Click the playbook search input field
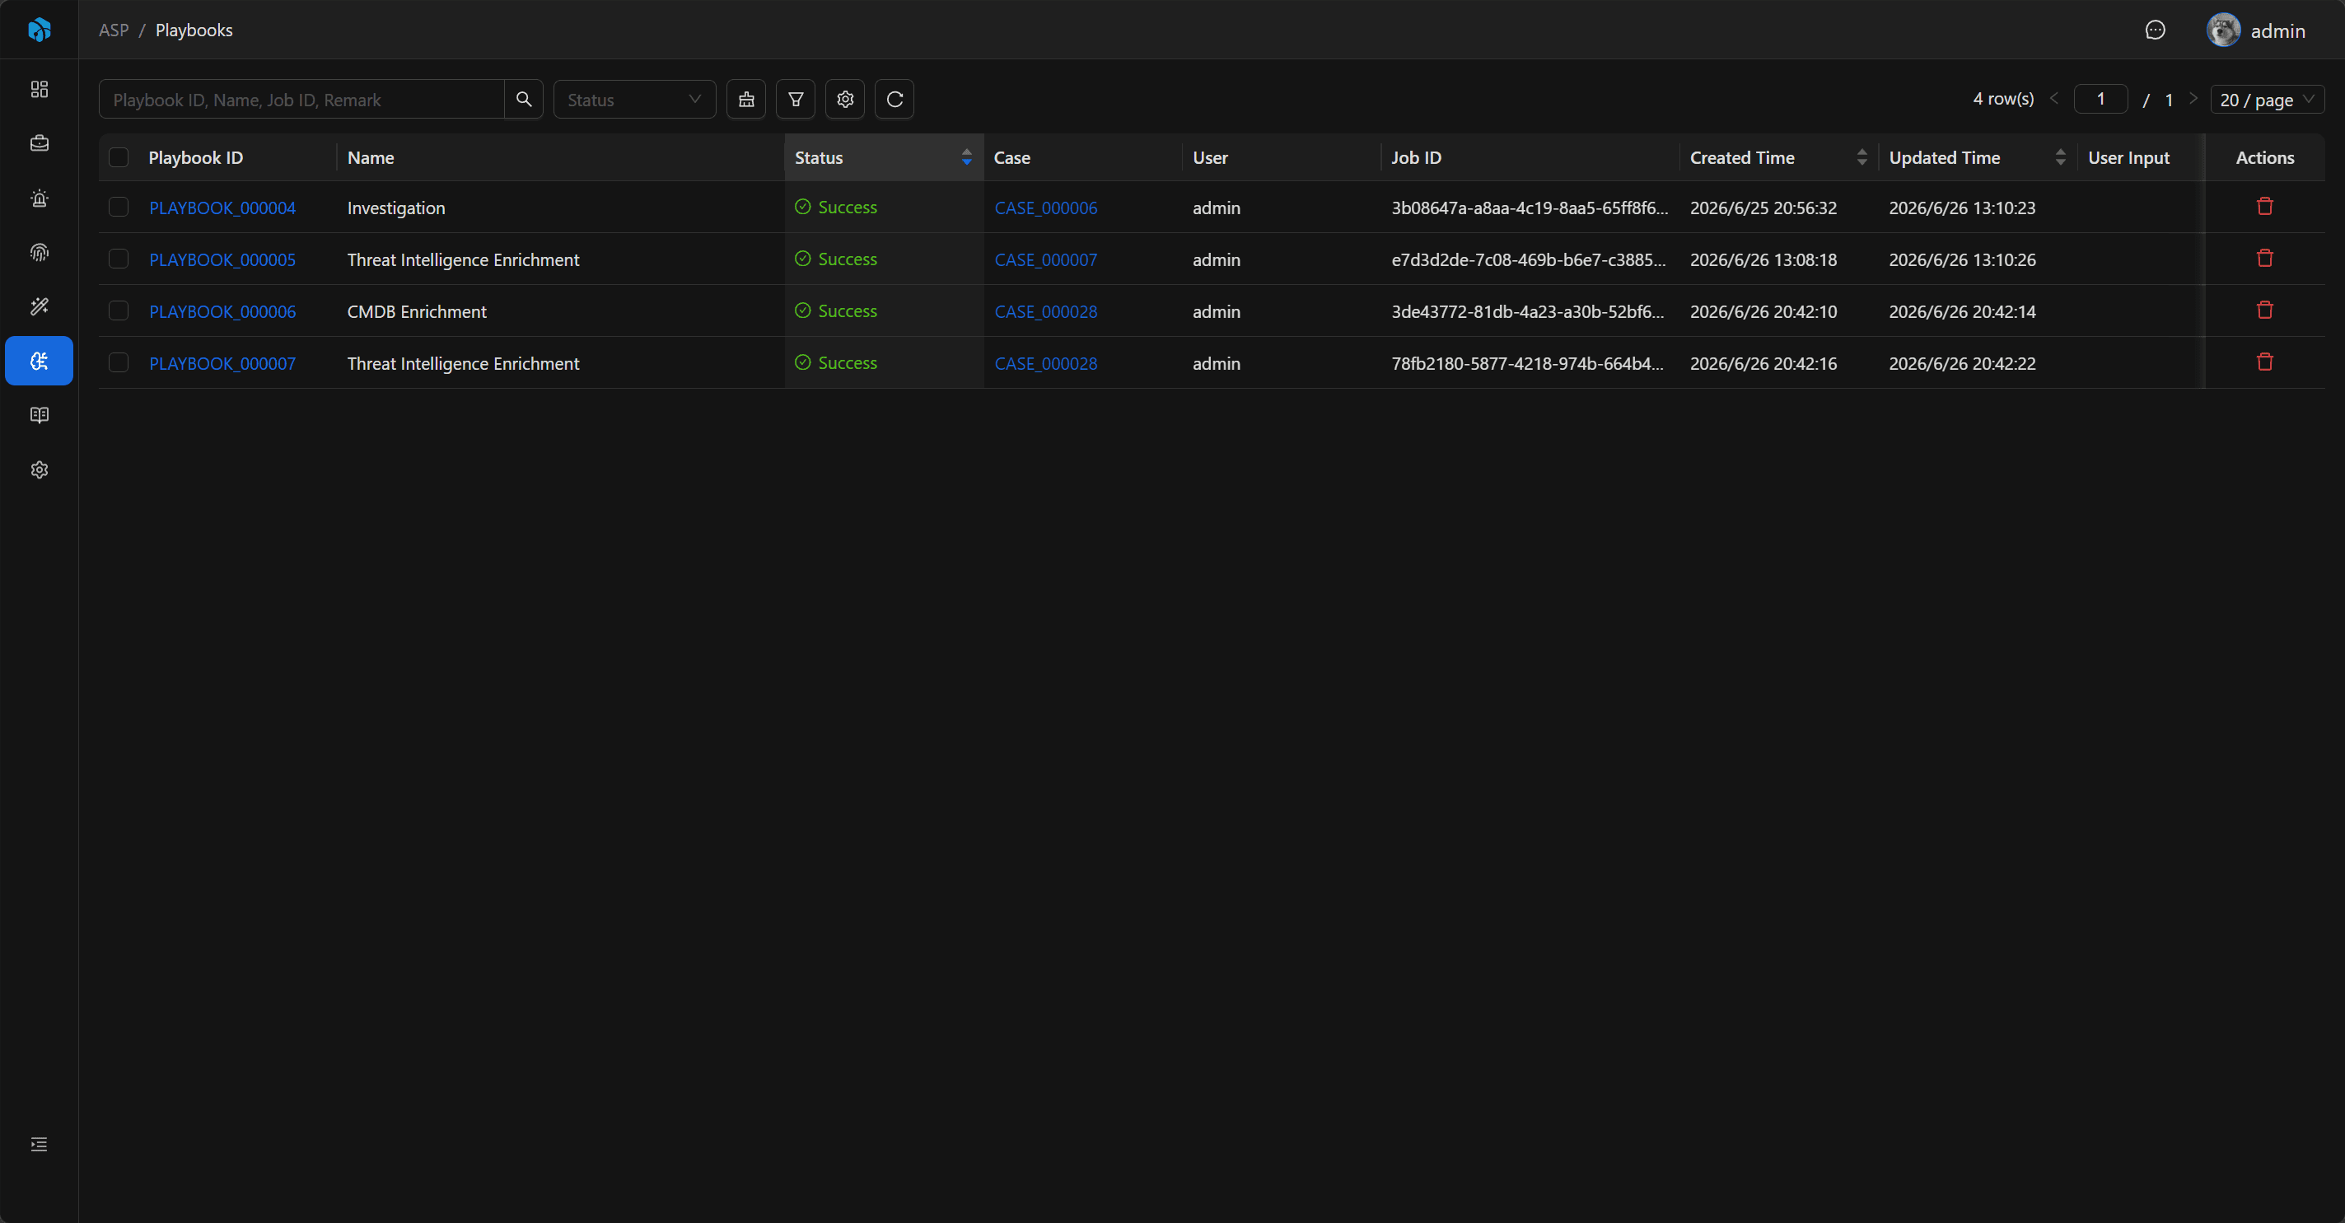The image size is (2345, 1223). [301, 99]
